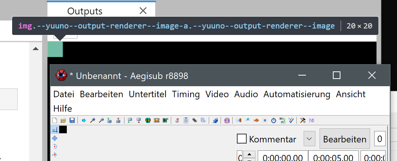Open the Resample Resolution square icon
397x161 pixels.
(265, 120)
